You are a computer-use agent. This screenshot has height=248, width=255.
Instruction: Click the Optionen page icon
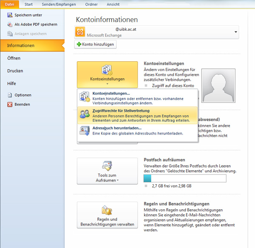(x=10, y=95)
